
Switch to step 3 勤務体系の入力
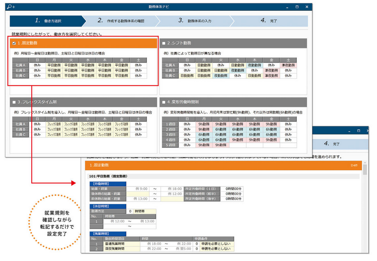click(194, 21)
